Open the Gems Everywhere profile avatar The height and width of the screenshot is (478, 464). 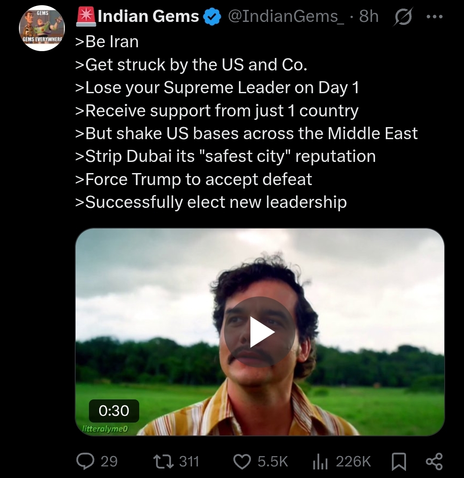click(x=42, y=29)
